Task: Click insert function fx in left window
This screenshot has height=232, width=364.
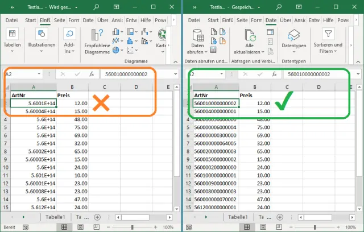Action: pyautogui.click(x=92, y=74)
